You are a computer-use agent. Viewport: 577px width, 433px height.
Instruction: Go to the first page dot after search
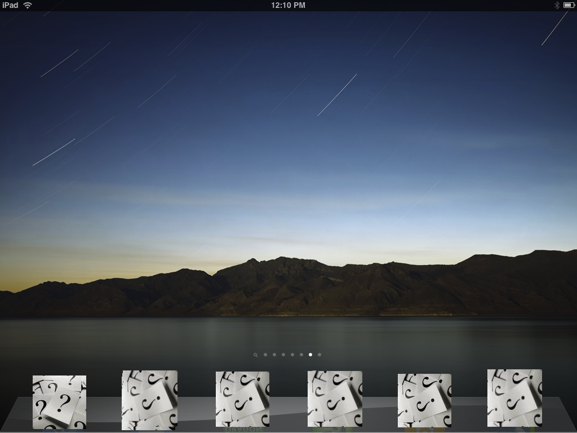[265, 355]
